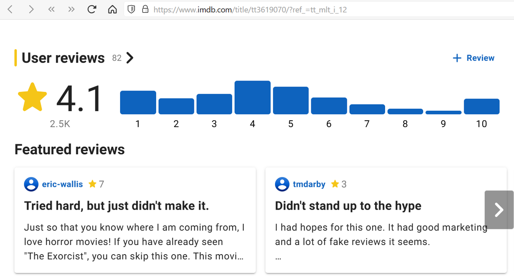Click the address bar URL field

click(281, 9)
